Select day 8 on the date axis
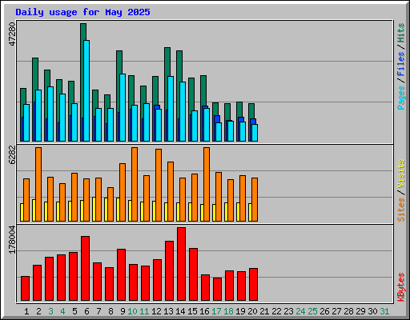 coord(111,311)
